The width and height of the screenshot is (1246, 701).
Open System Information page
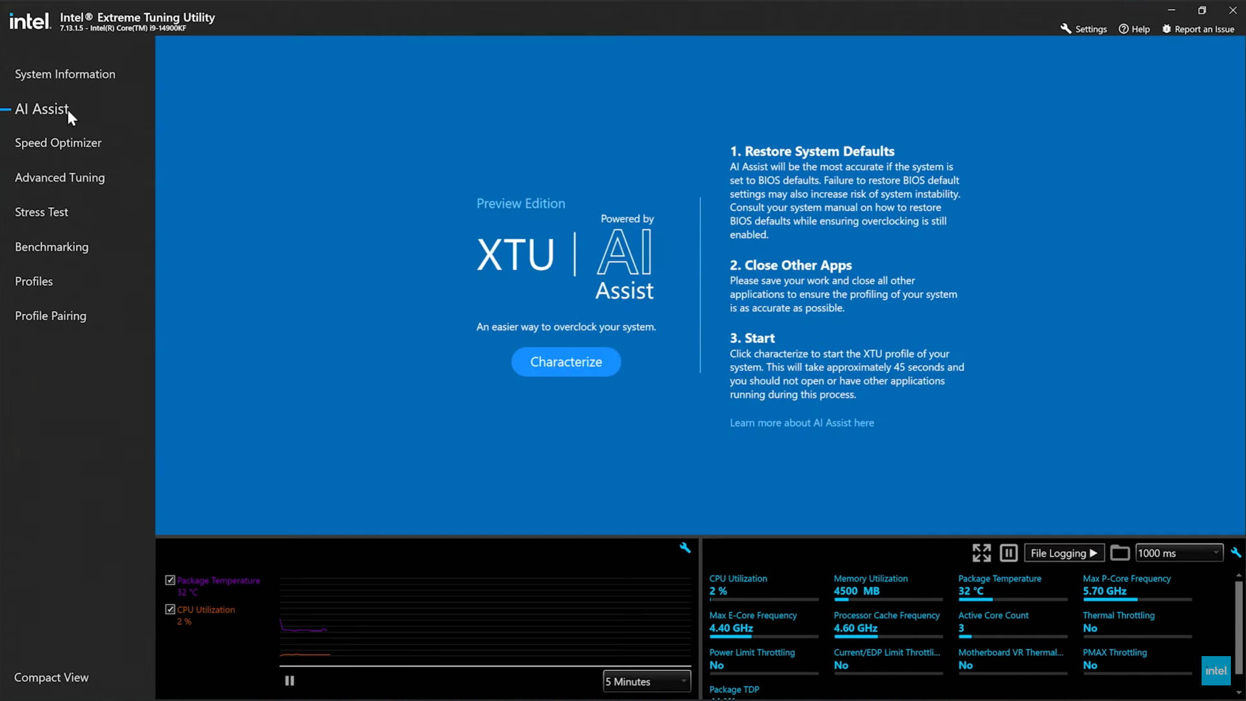point(65,74)
